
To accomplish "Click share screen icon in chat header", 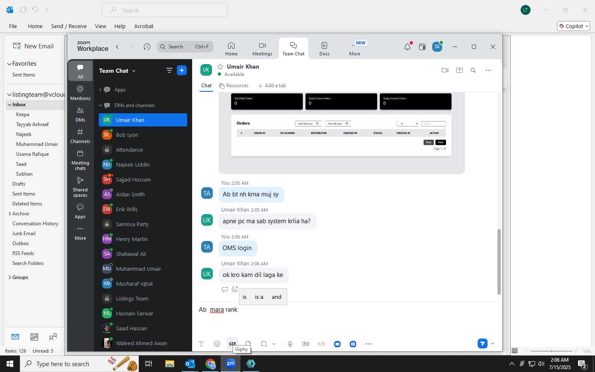I will [x=459, y=70].
